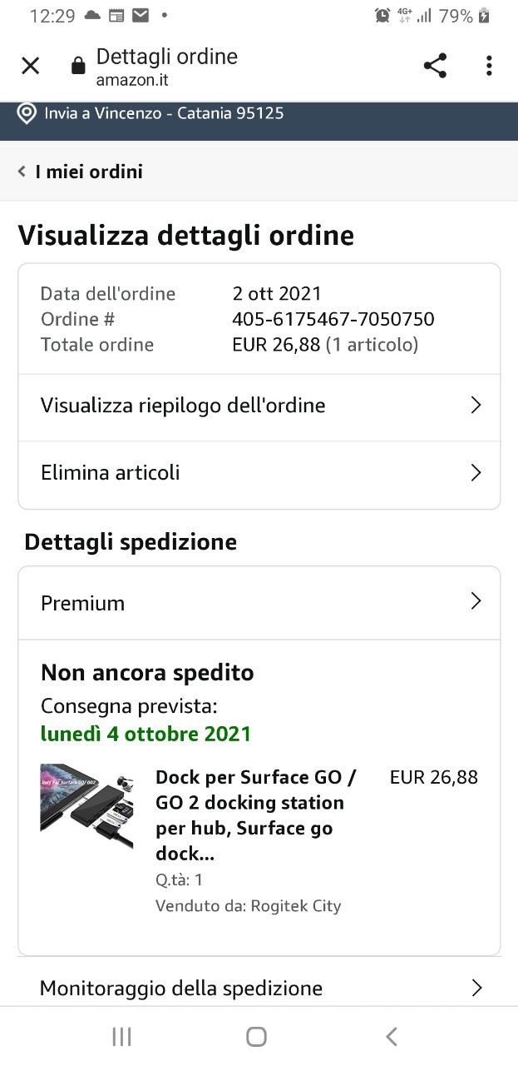Close the browser tab with X icon
The height and width of the screenshot is (1066, 518).
click(30, 66)
